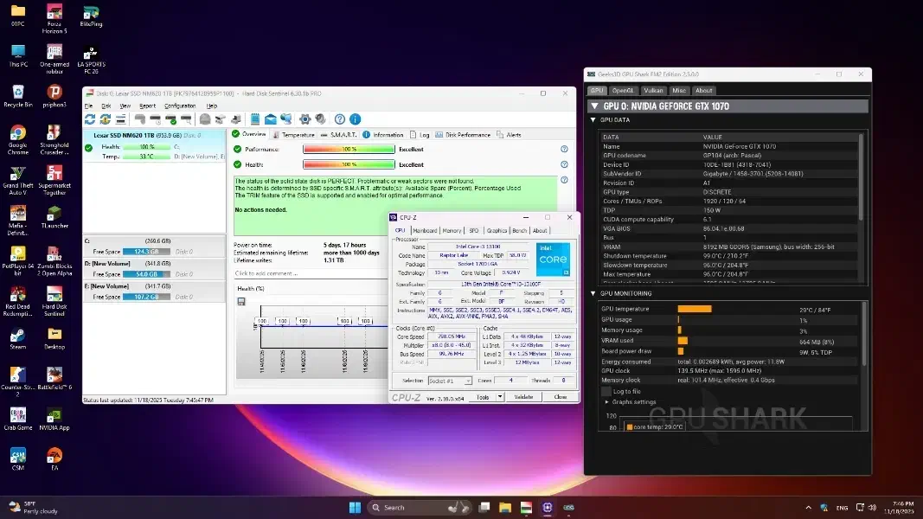This screenshot has height=519, width=923.
Task: Click the send email envelope toolbar icon
Action: pyautogui.click(x=271, y=119)
